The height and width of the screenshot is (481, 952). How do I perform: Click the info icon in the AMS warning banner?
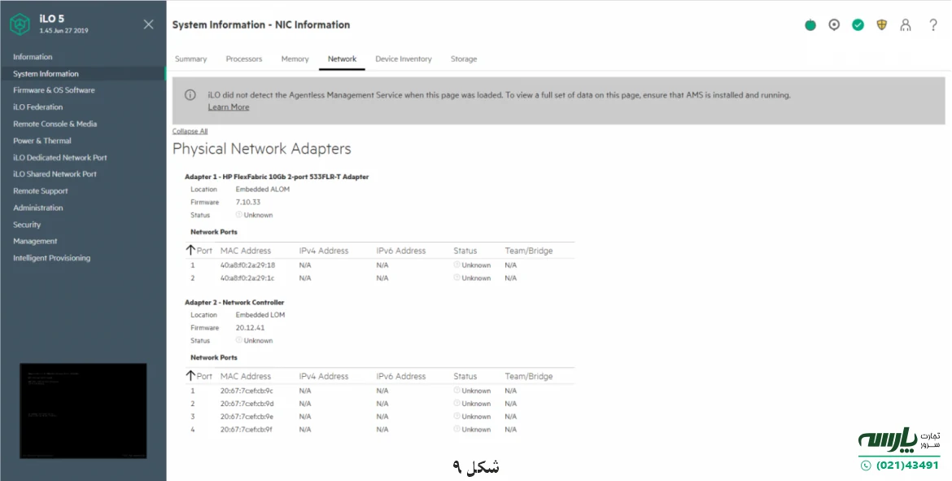coord(188,94)
